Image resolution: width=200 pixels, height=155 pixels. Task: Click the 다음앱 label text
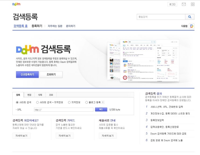tap(184, 26)
